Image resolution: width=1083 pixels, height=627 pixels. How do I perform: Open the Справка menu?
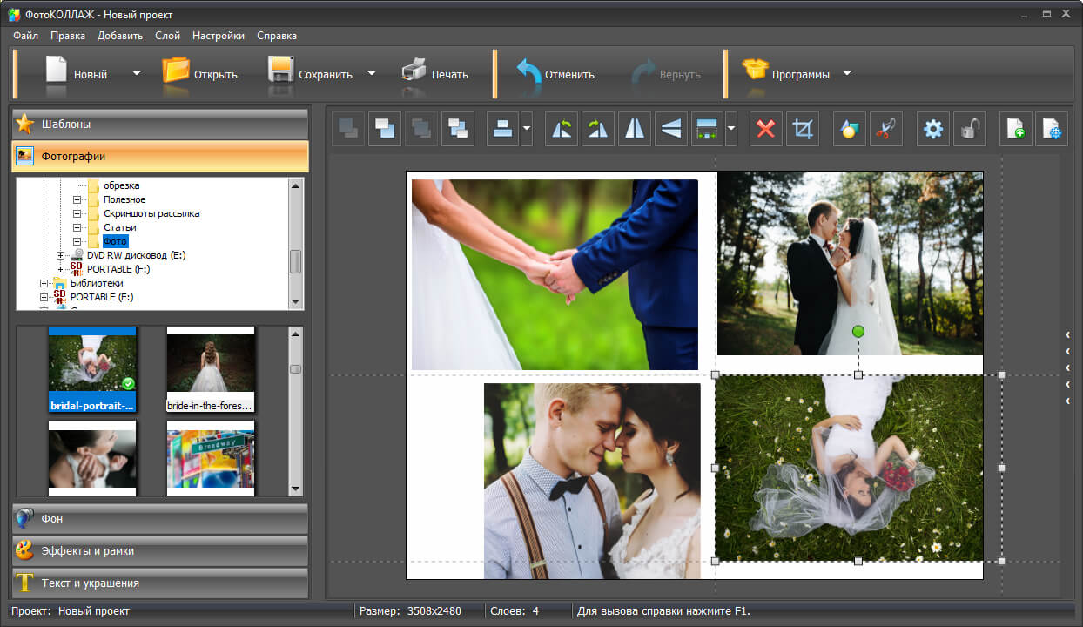pyautogui.click(x=277, y=36)
